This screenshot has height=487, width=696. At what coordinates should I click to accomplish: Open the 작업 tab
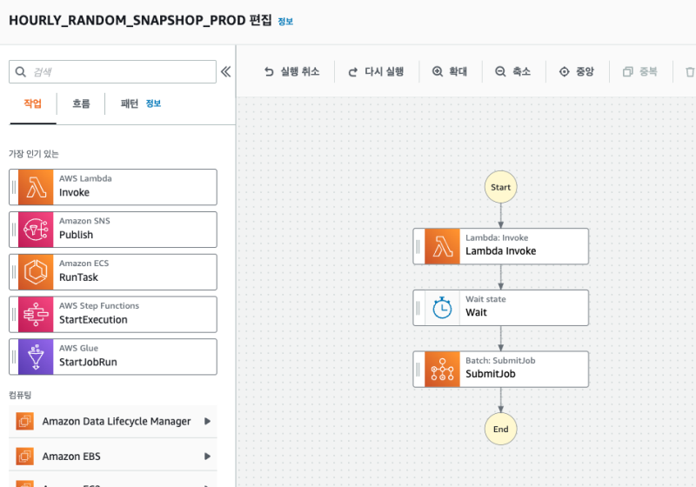click(32, 103)
